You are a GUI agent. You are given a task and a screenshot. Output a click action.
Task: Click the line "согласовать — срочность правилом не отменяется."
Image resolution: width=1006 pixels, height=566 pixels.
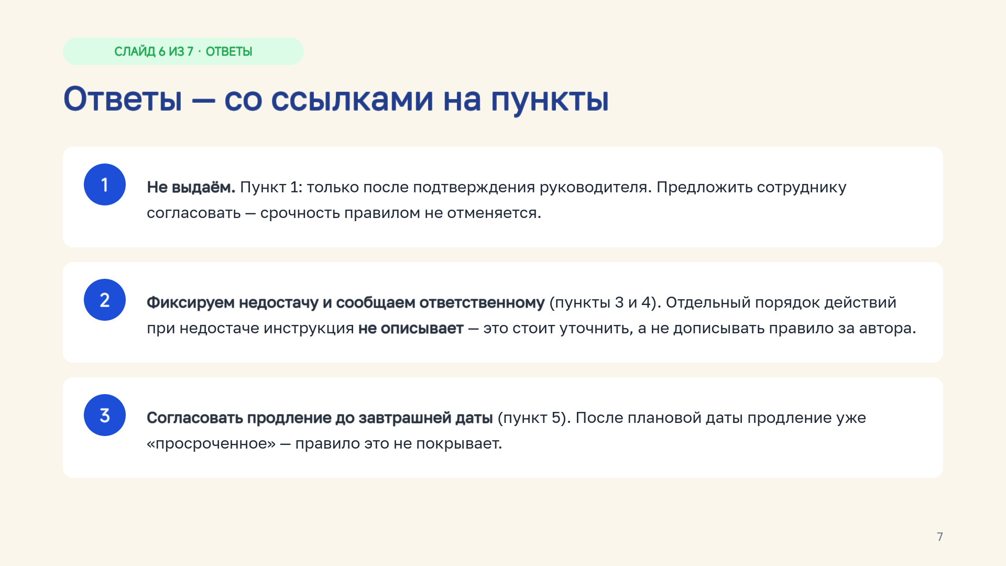click(344, 213)
